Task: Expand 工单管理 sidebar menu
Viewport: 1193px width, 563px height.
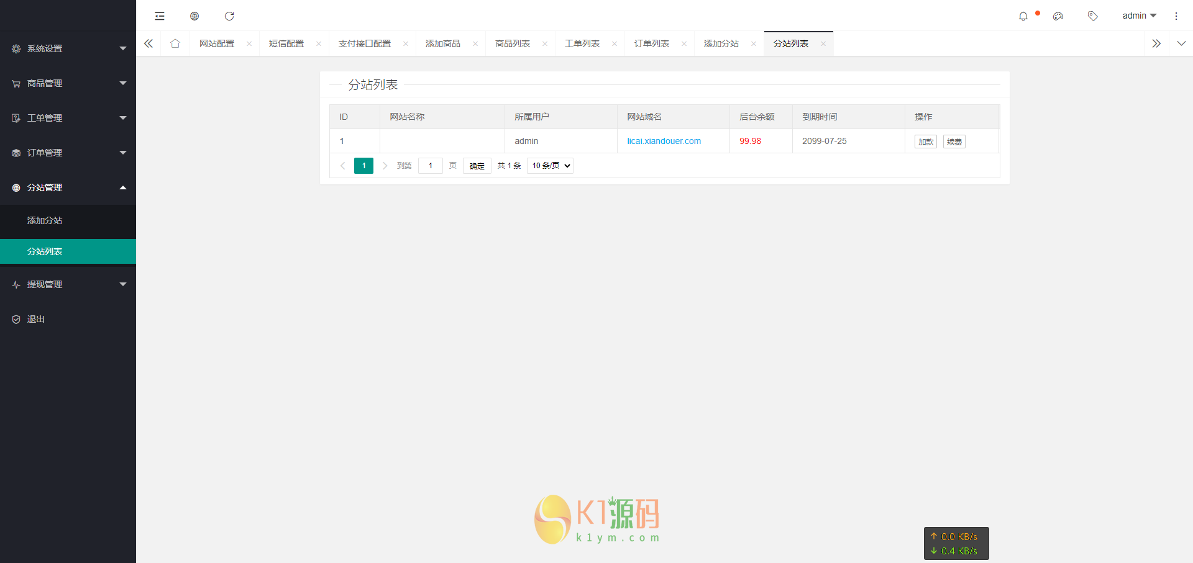Action: (68, 118)
